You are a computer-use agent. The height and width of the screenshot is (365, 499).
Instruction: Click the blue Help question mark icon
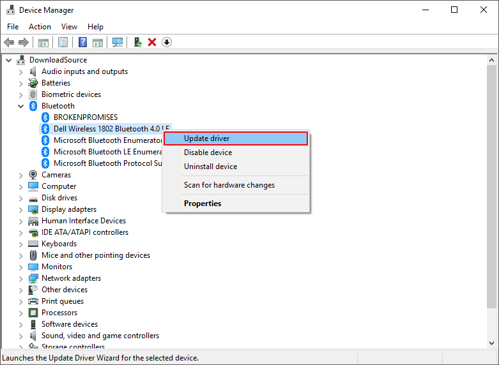pos(83,42)
